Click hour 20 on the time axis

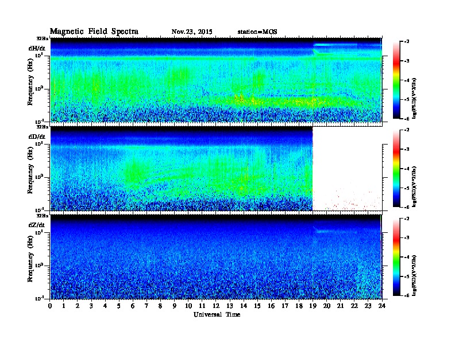[326, 306]
